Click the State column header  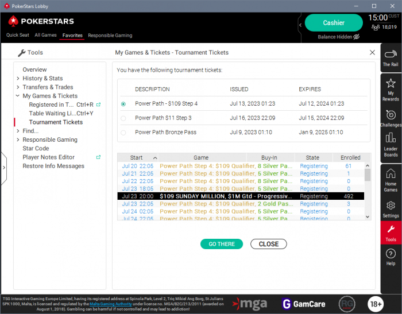(x=314, y=157)
